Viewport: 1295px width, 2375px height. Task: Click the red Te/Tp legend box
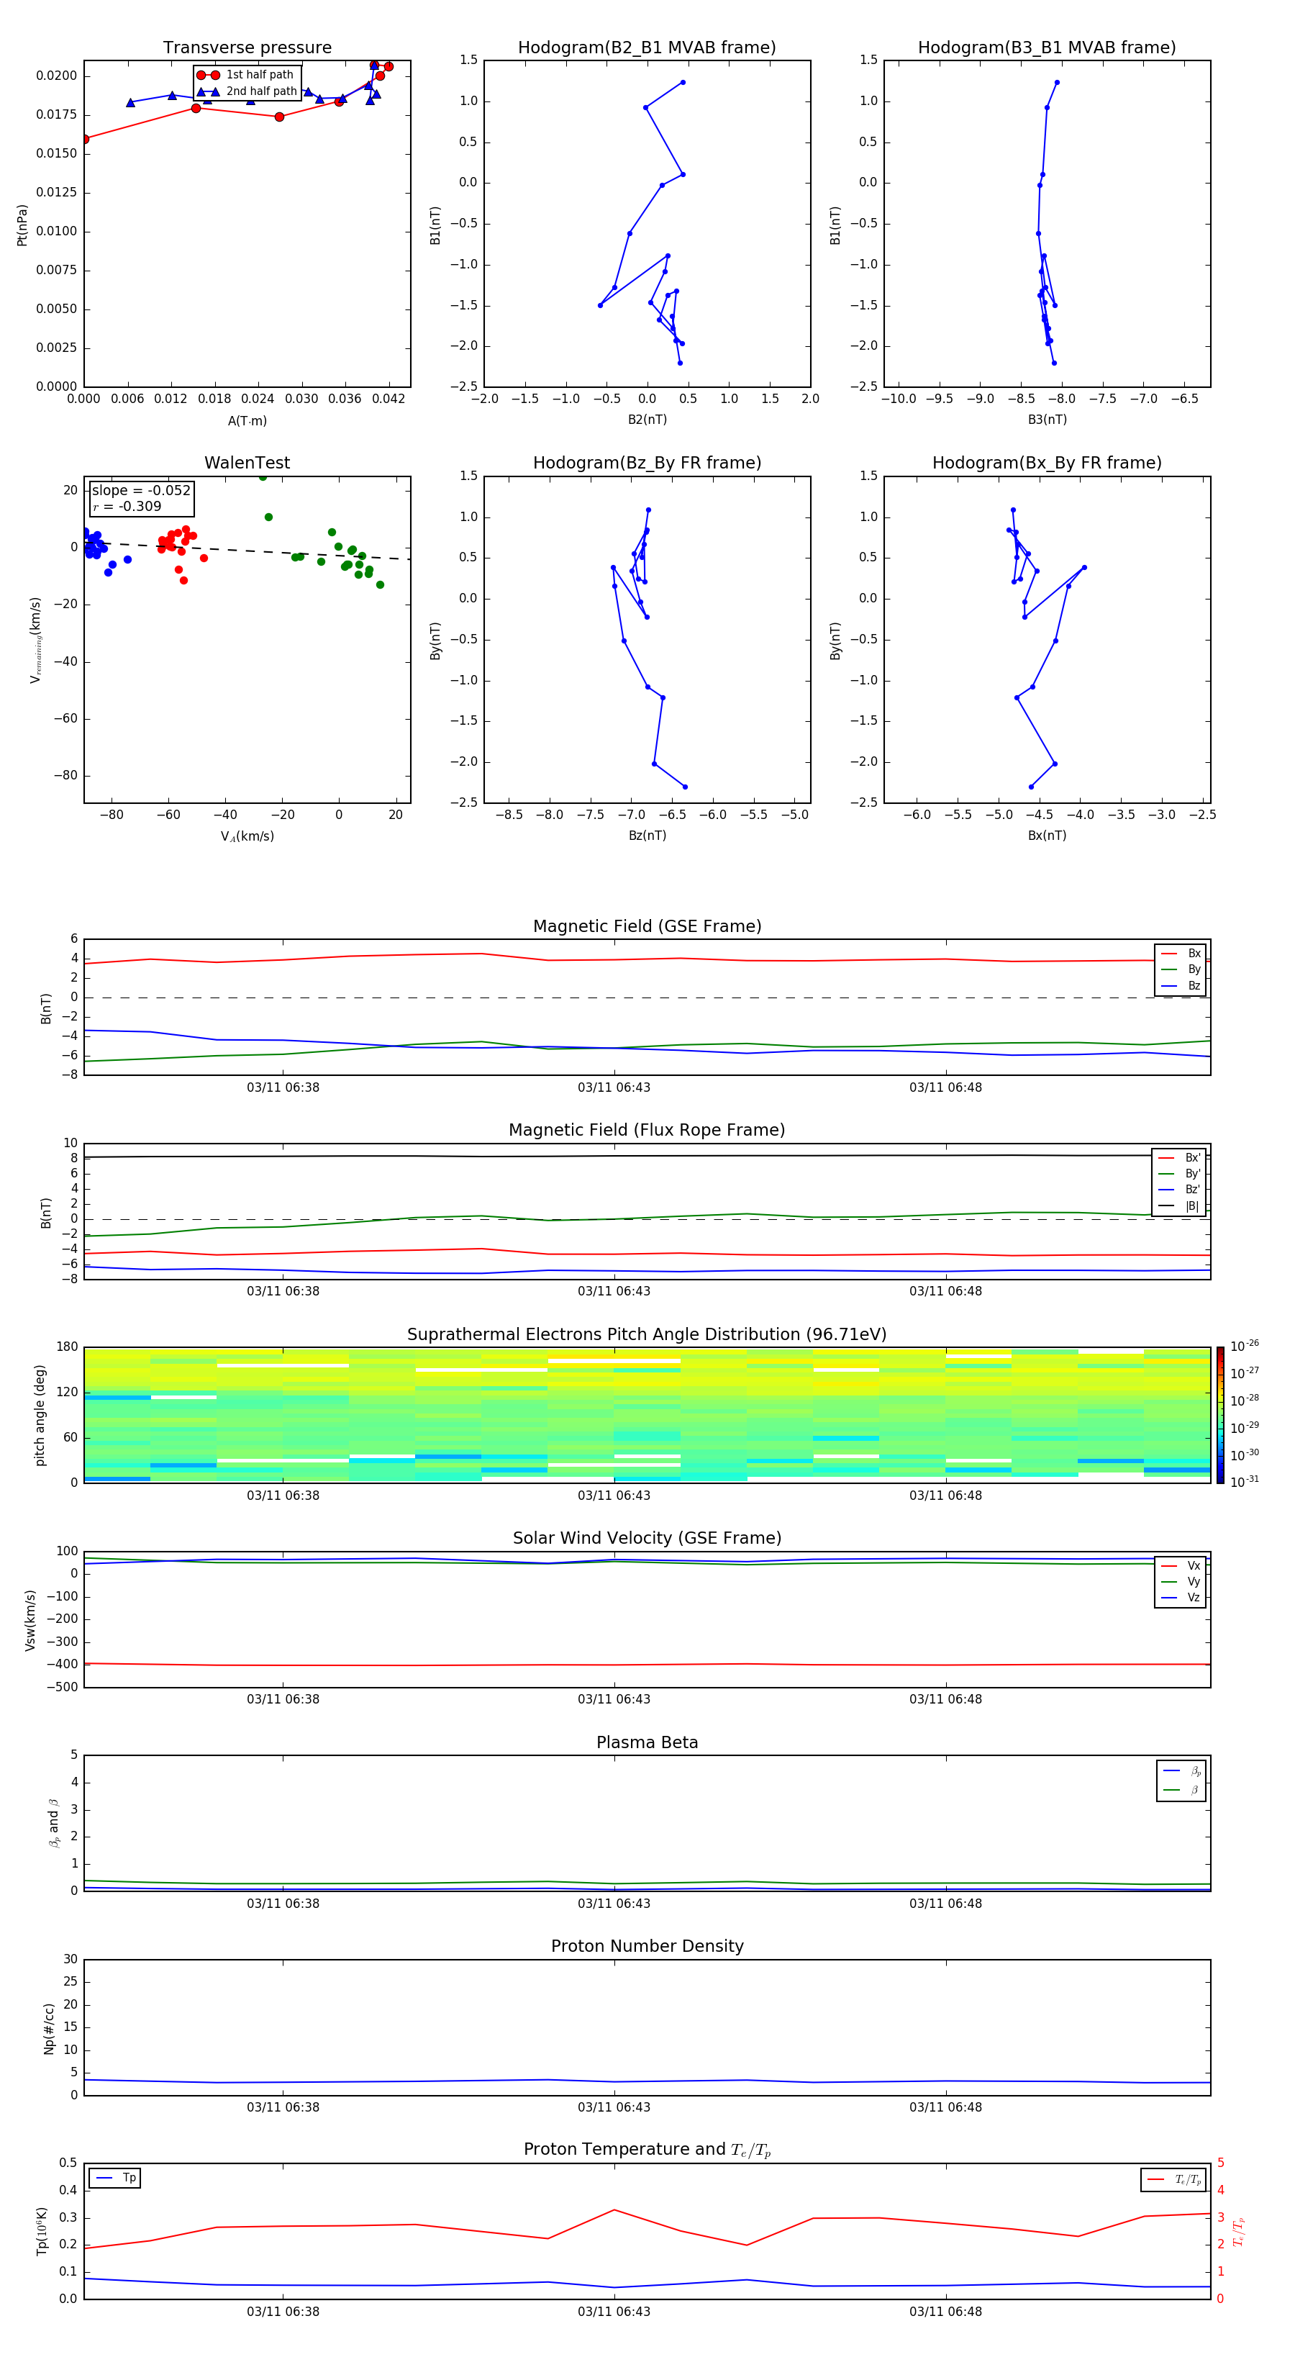coord(1173,2179)
